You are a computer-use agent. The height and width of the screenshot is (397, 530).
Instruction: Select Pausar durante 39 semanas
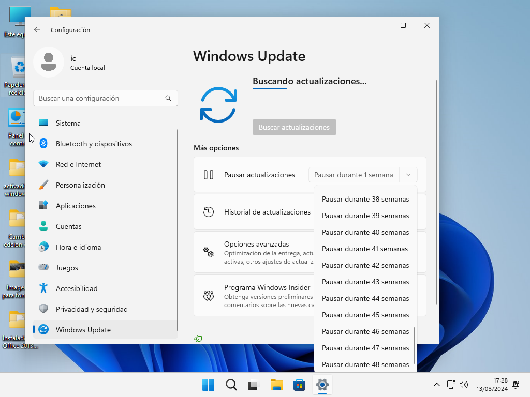(365, 216)
